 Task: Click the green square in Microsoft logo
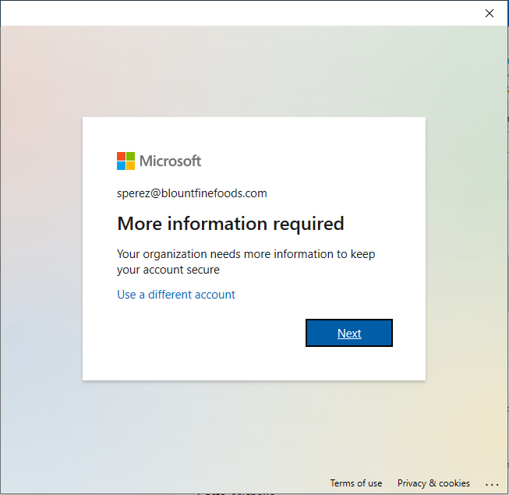130,157
